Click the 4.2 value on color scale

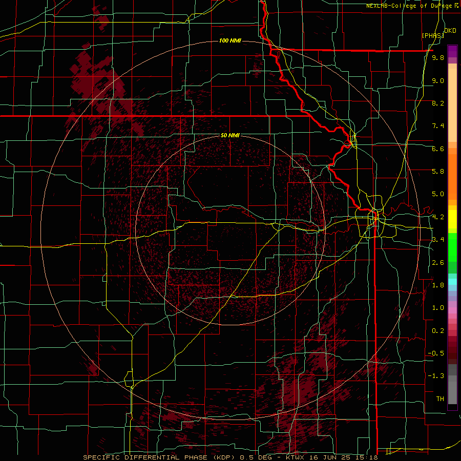[438, 217]
